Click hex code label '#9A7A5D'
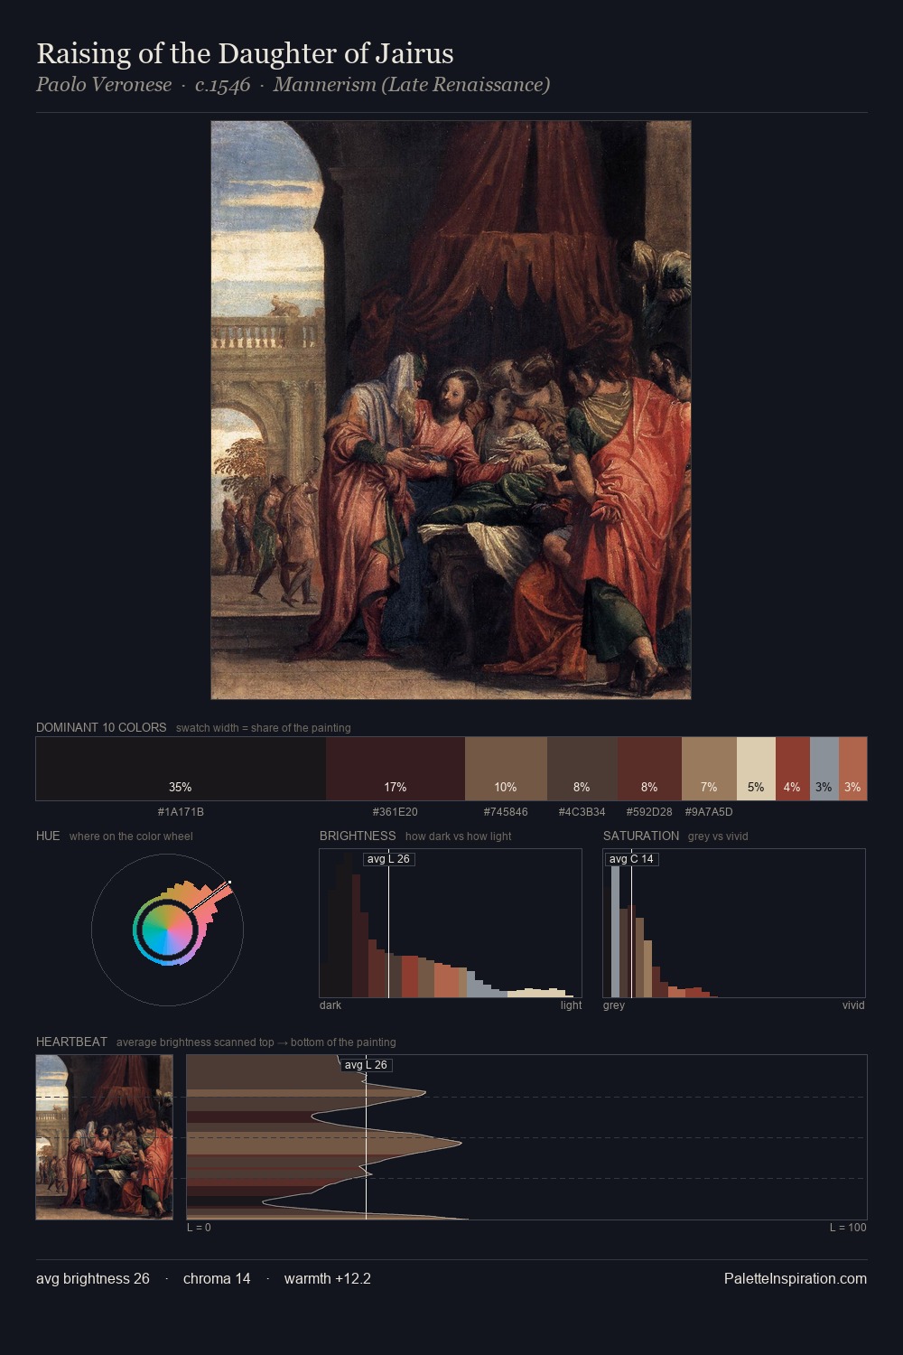The height and width of the screenshot is (1355, 903). pyautogui.click(x=709, y=812)
